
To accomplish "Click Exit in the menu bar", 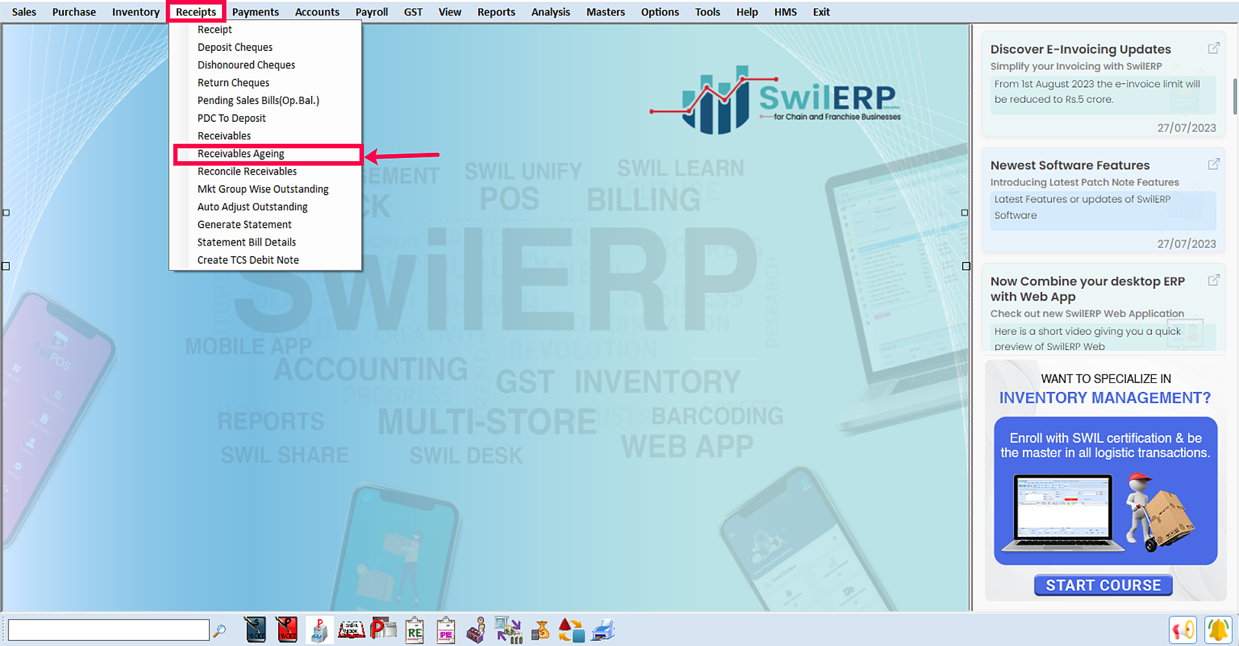I will coord(821,12).
